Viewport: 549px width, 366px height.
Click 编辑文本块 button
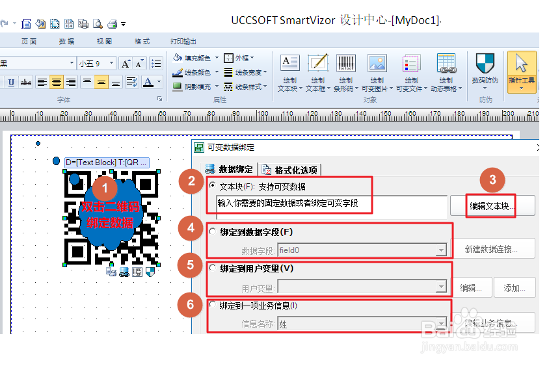[x=492, y=205]
